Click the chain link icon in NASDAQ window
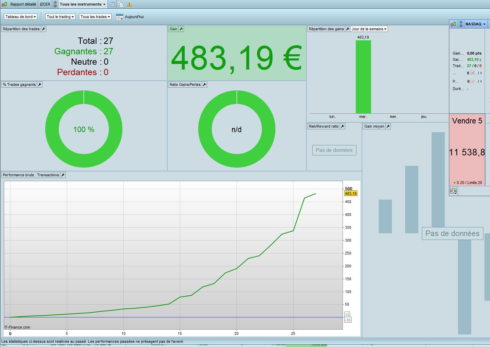490x347 pixels. tap(461, 24)
